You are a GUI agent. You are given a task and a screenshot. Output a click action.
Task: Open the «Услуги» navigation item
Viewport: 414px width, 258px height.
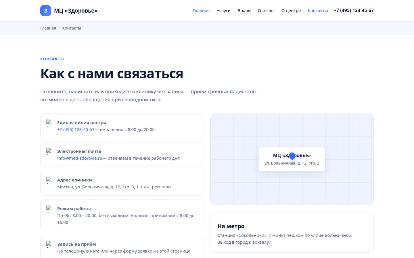223,11
